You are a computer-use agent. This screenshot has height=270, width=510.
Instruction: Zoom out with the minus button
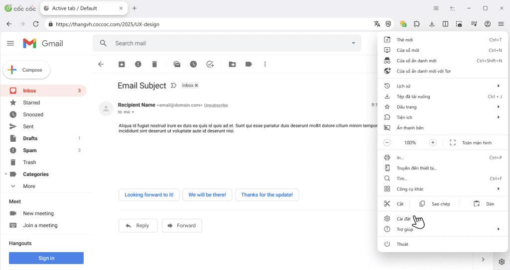click(x=387, y=143)
